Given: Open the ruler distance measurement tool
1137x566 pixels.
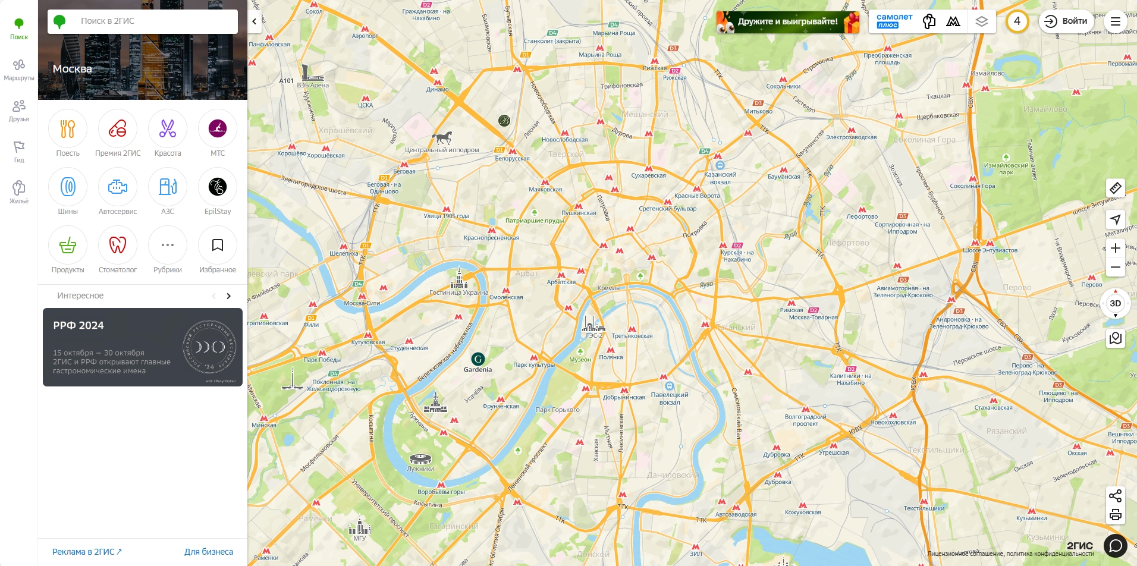Looking at the screenshot, I should [1116, 188].
